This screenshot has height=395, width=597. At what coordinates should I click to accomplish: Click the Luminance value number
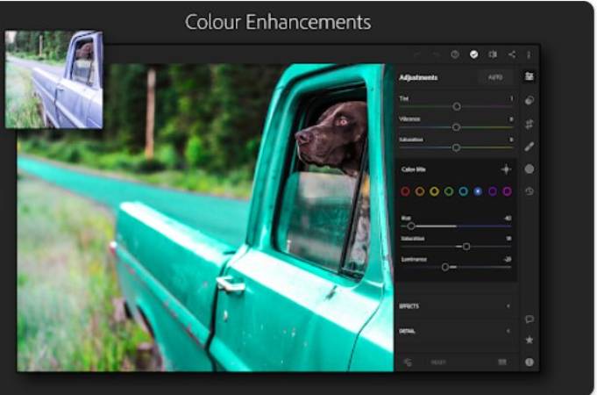coord(508,259)
